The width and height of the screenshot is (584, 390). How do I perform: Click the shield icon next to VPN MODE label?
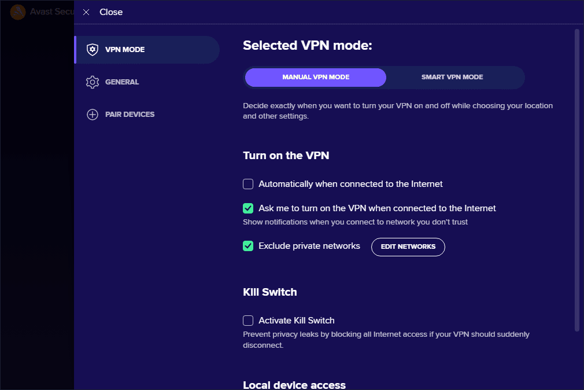(93, 50)
